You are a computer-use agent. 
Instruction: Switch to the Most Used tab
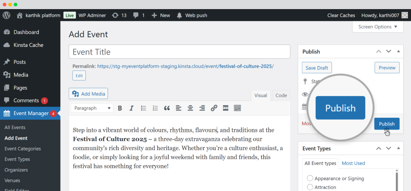tap(353, 163)
